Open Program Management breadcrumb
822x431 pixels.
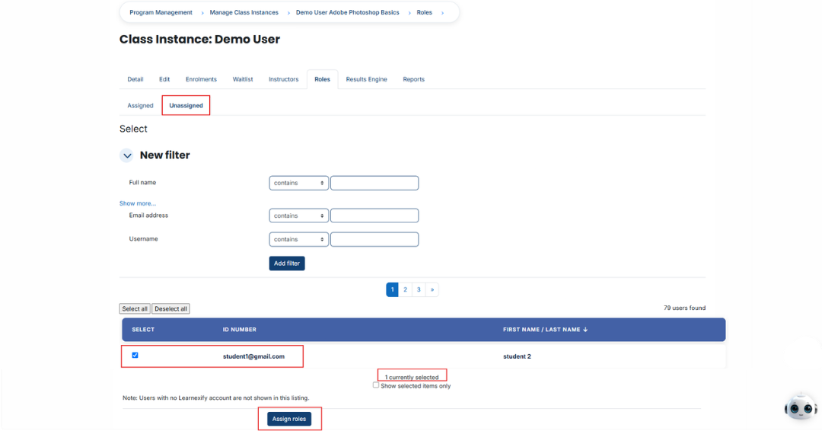pyautogui.click(x=161, y=13)
